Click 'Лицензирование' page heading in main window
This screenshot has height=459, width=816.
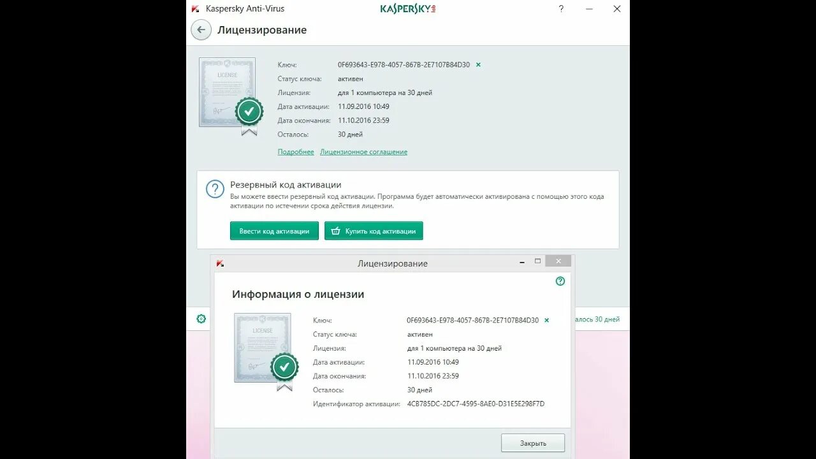(262, 30)
